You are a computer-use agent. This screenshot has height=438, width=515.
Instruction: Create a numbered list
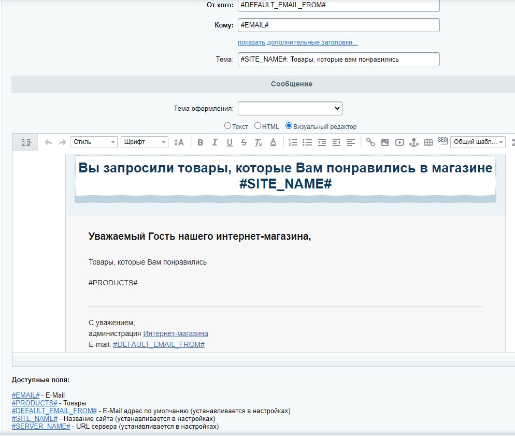point(293,142)
